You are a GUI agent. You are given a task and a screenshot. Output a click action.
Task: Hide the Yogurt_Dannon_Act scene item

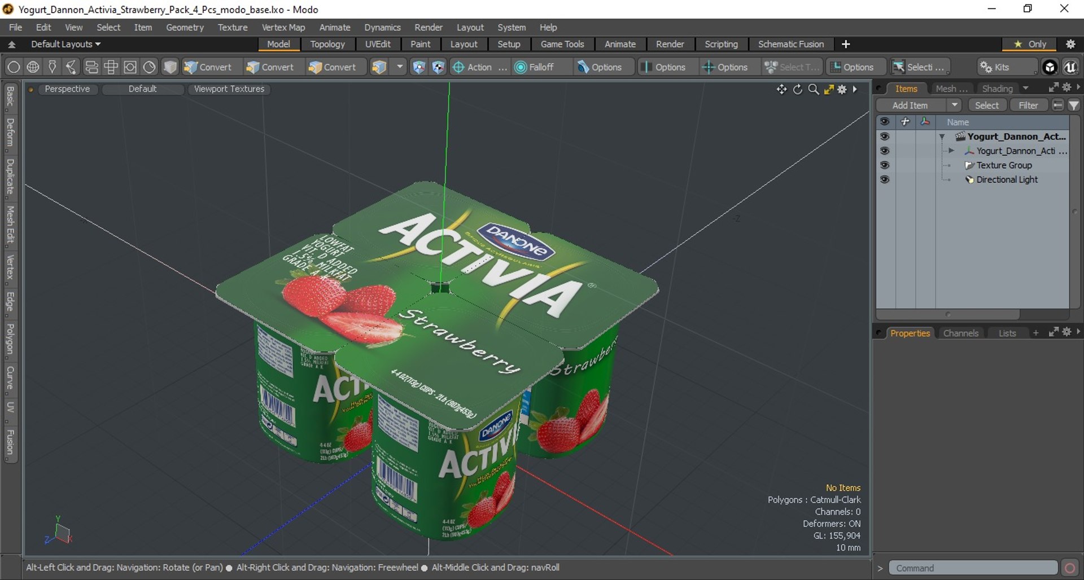tap(884, 137)
